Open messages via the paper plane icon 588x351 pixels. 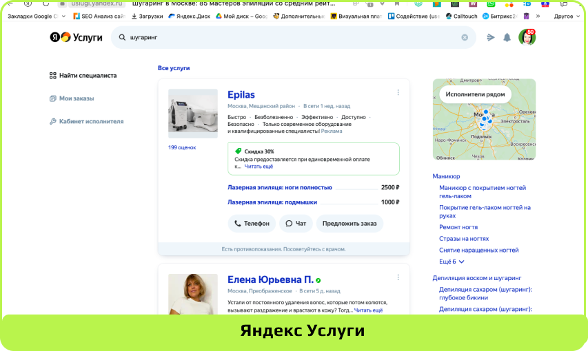(491, 37)
